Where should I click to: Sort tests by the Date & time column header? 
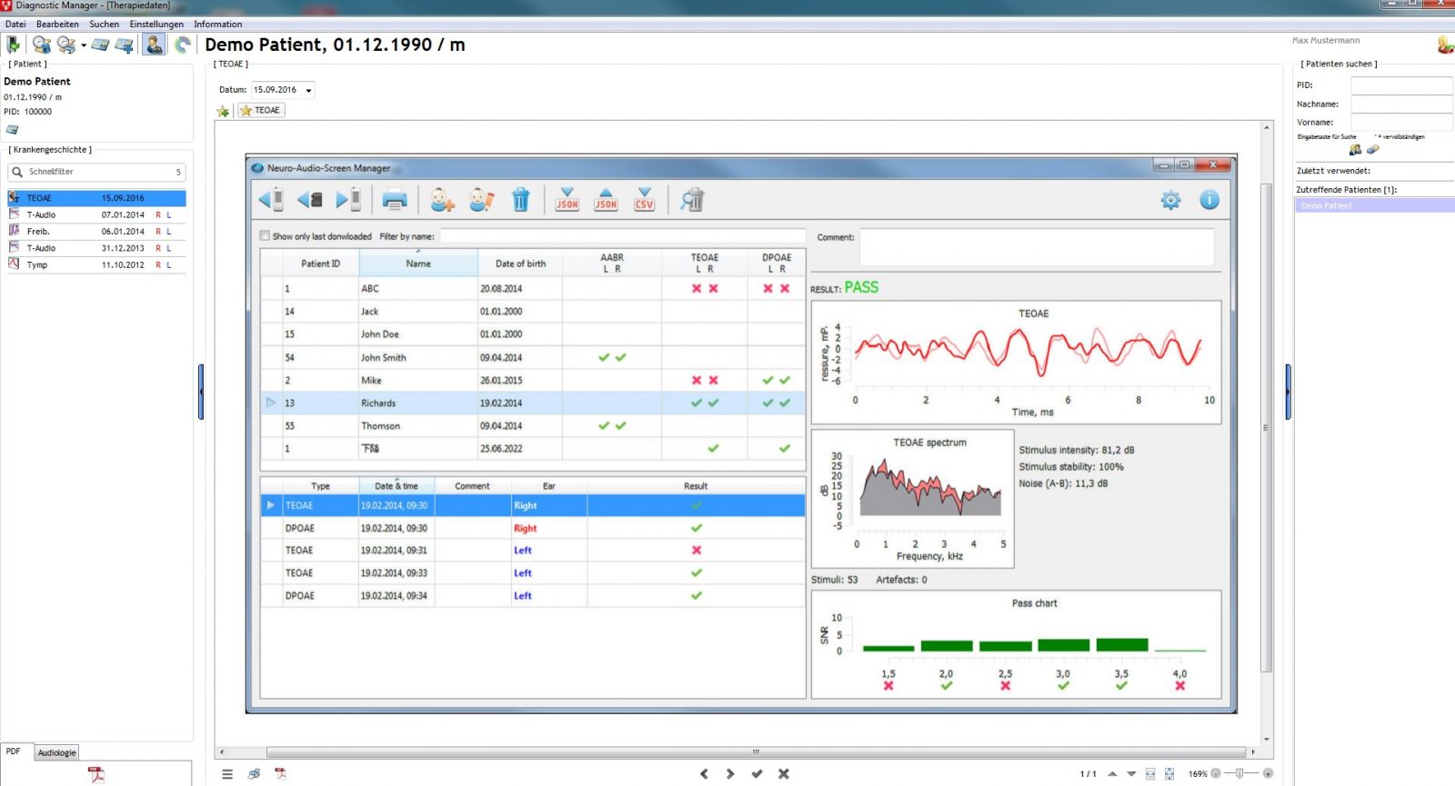[x=396, y=486]
